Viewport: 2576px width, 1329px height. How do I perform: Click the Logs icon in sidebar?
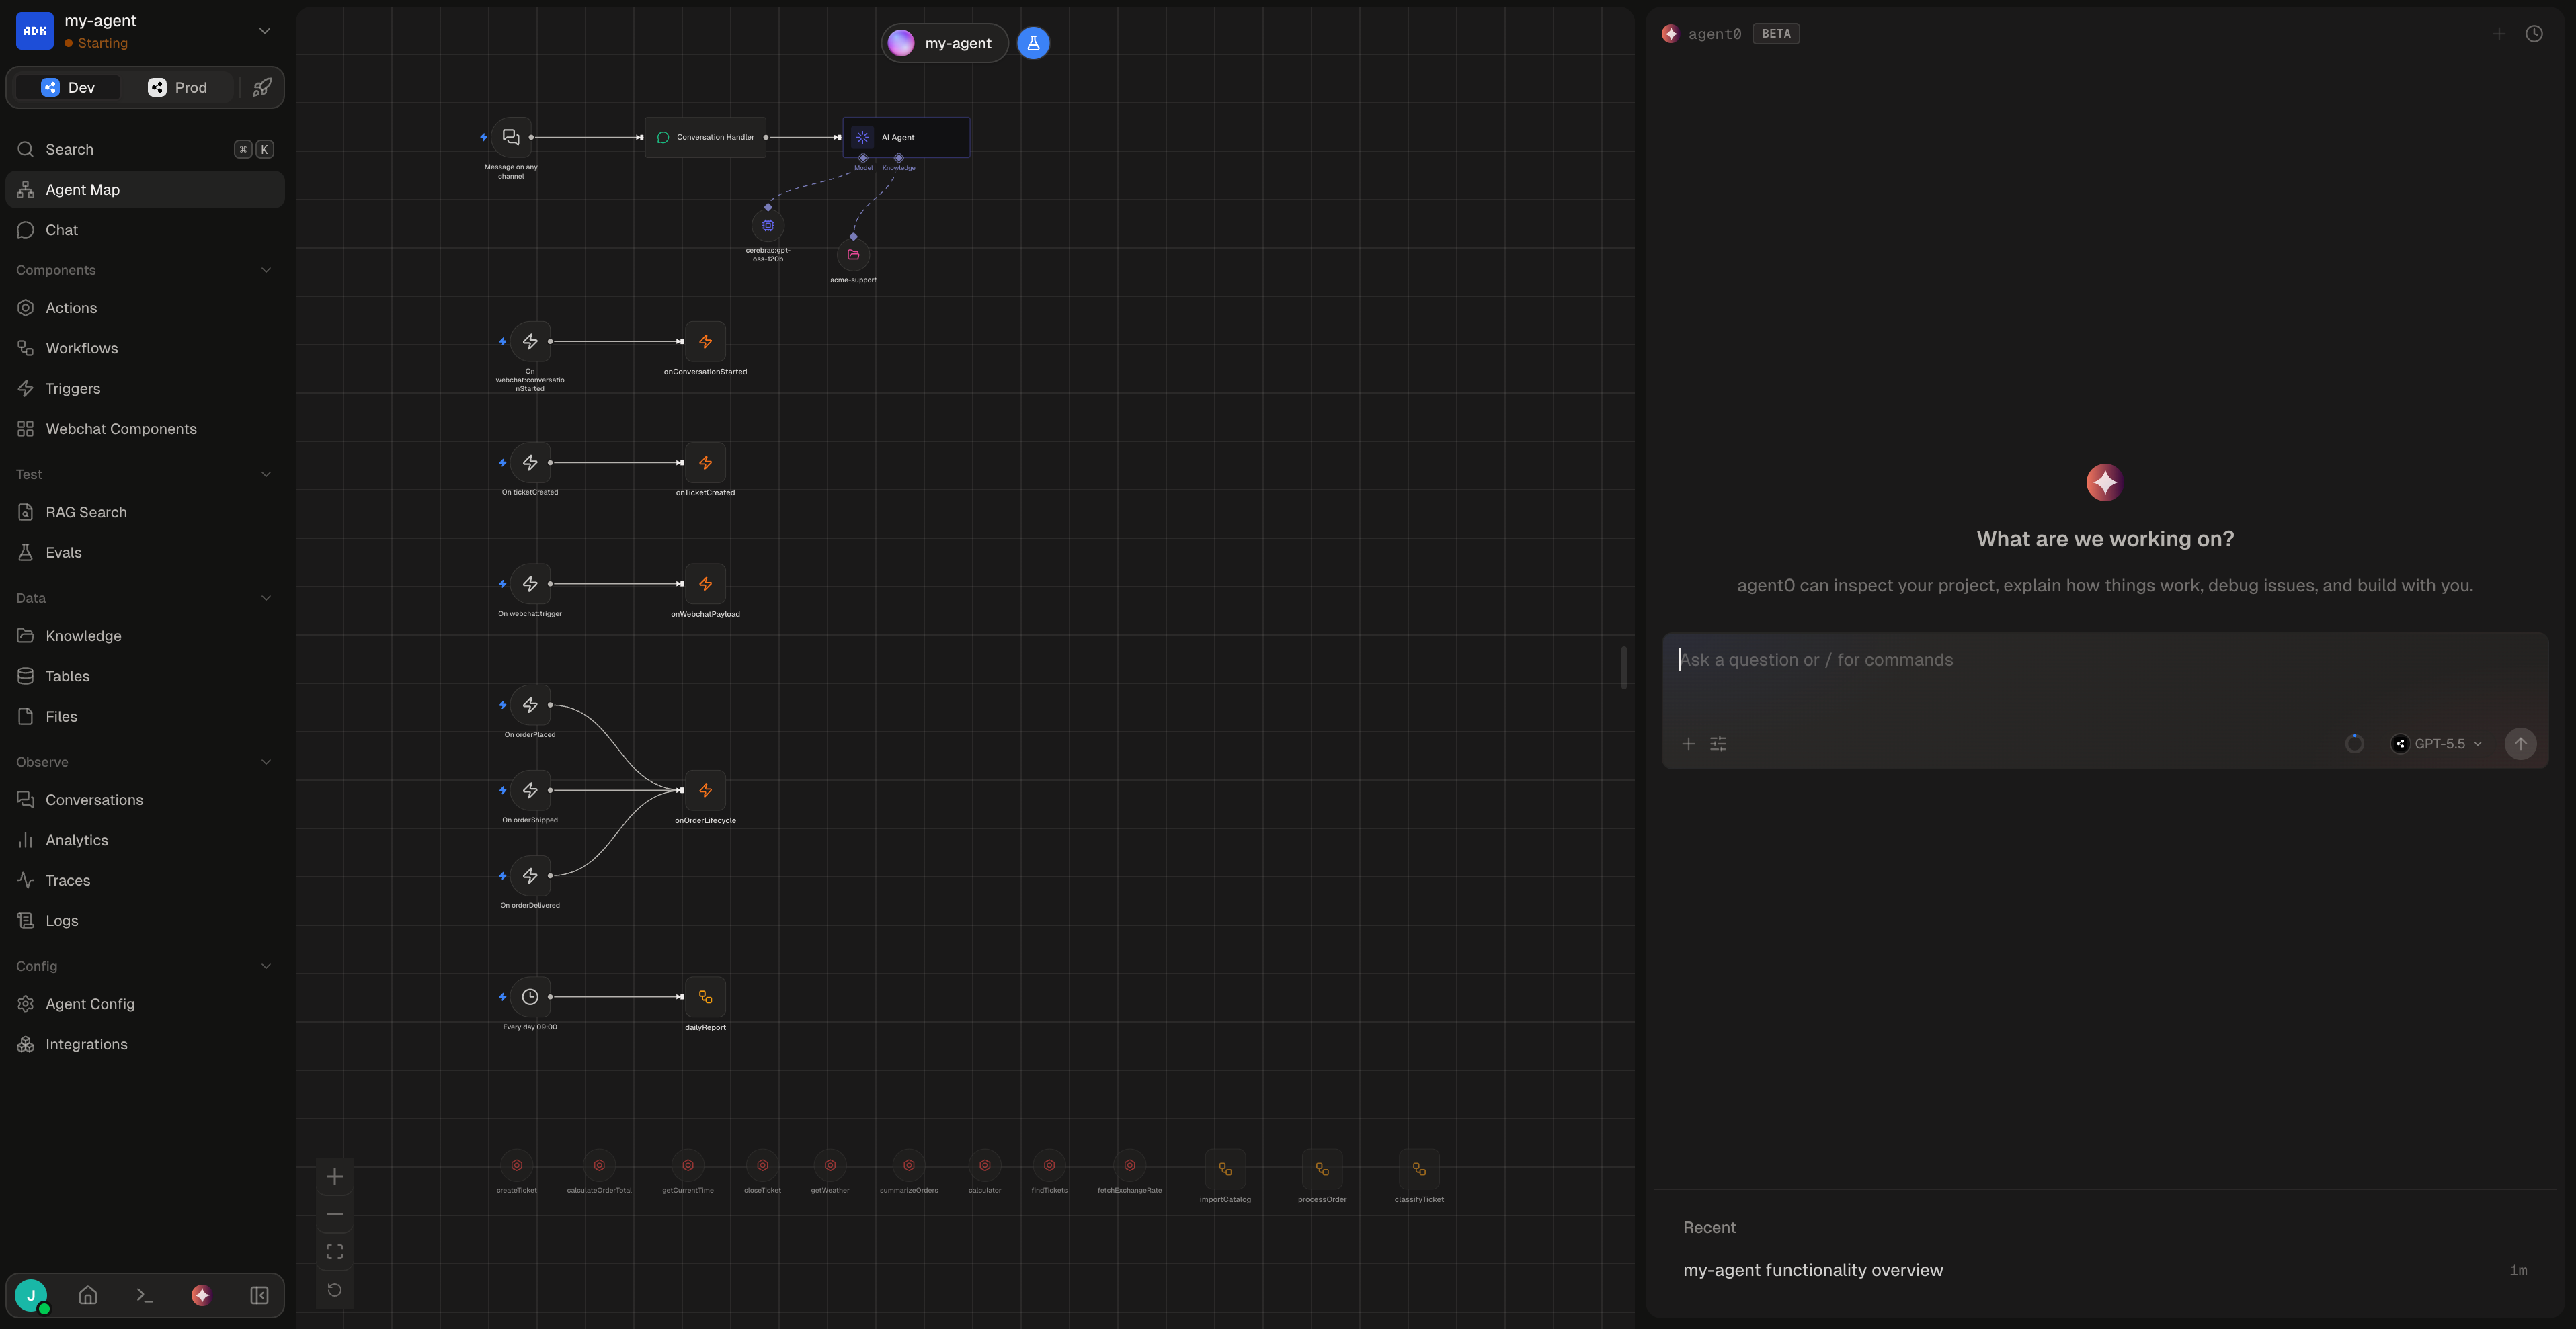click(x=26, y=920)
